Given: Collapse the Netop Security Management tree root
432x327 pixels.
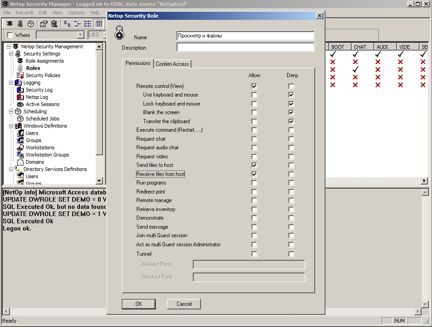Looking at the screenshot, I should 9,46.
